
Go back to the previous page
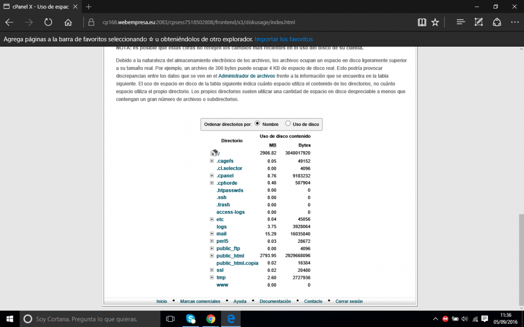[x=9, y=22]
